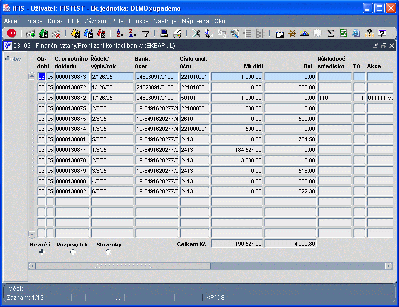Sort ascending with the A-Z icon
This screenshot has height=307, width=399.
(x=120, y=34)
